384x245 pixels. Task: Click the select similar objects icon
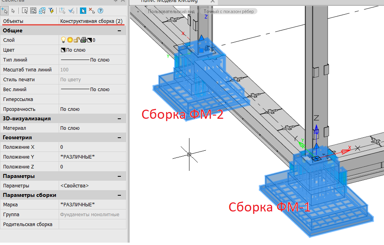coord(42,11)
